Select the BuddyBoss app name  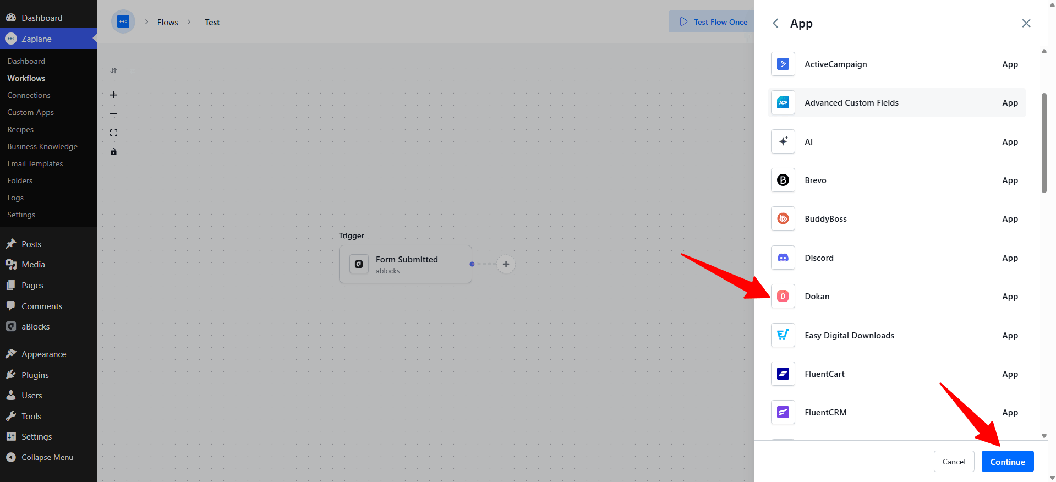point(825,219)
